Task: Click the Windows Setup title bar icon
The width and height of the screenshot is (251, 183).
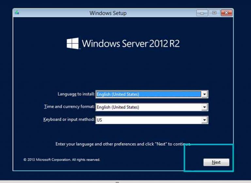Action: click(17, 13)
